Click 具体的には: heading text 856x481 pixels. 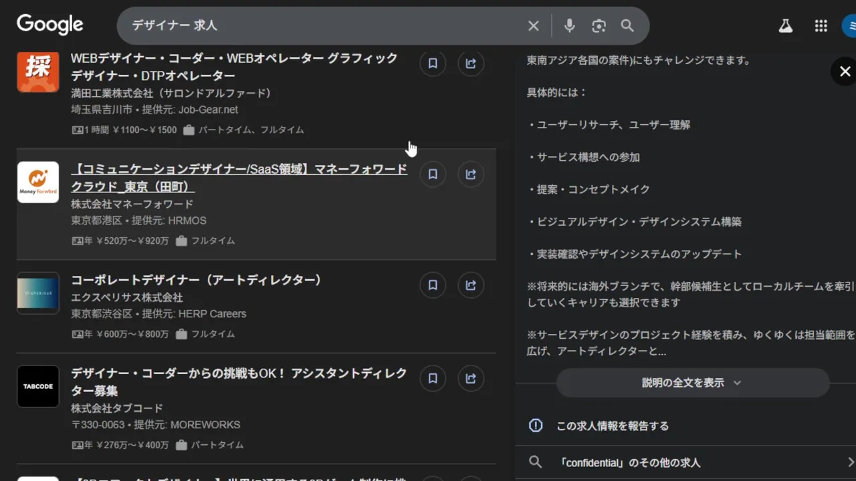click(x=556, y=93)
